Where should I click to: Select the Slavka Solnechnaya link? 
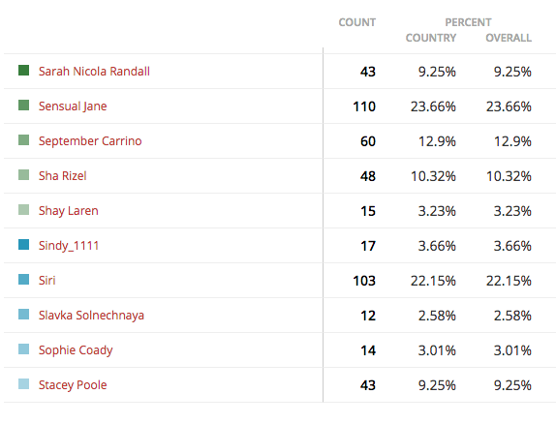click(x=91, y=316)
